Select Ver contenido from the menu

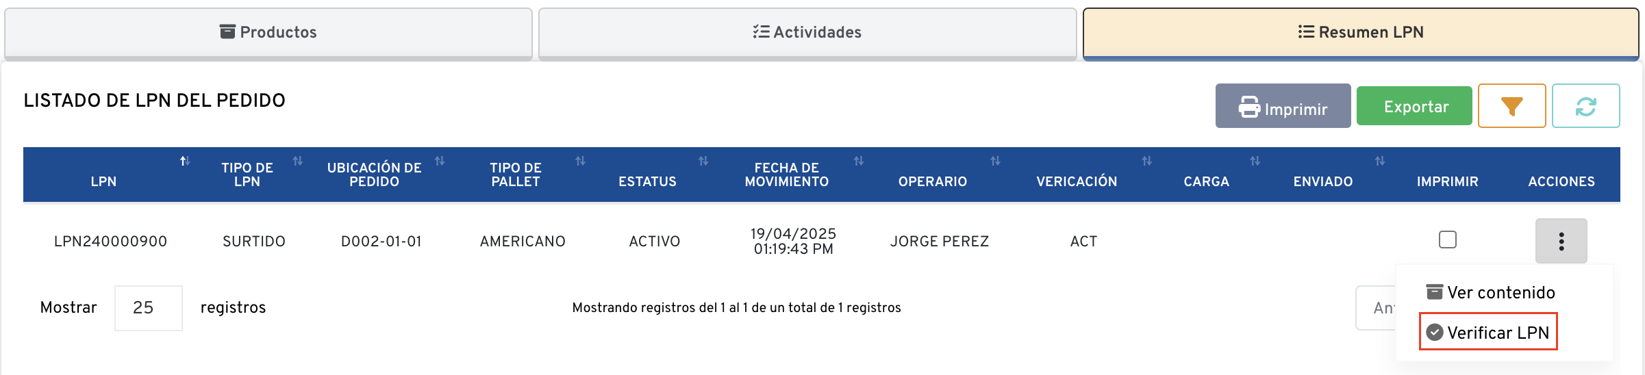click(1492, 293)
